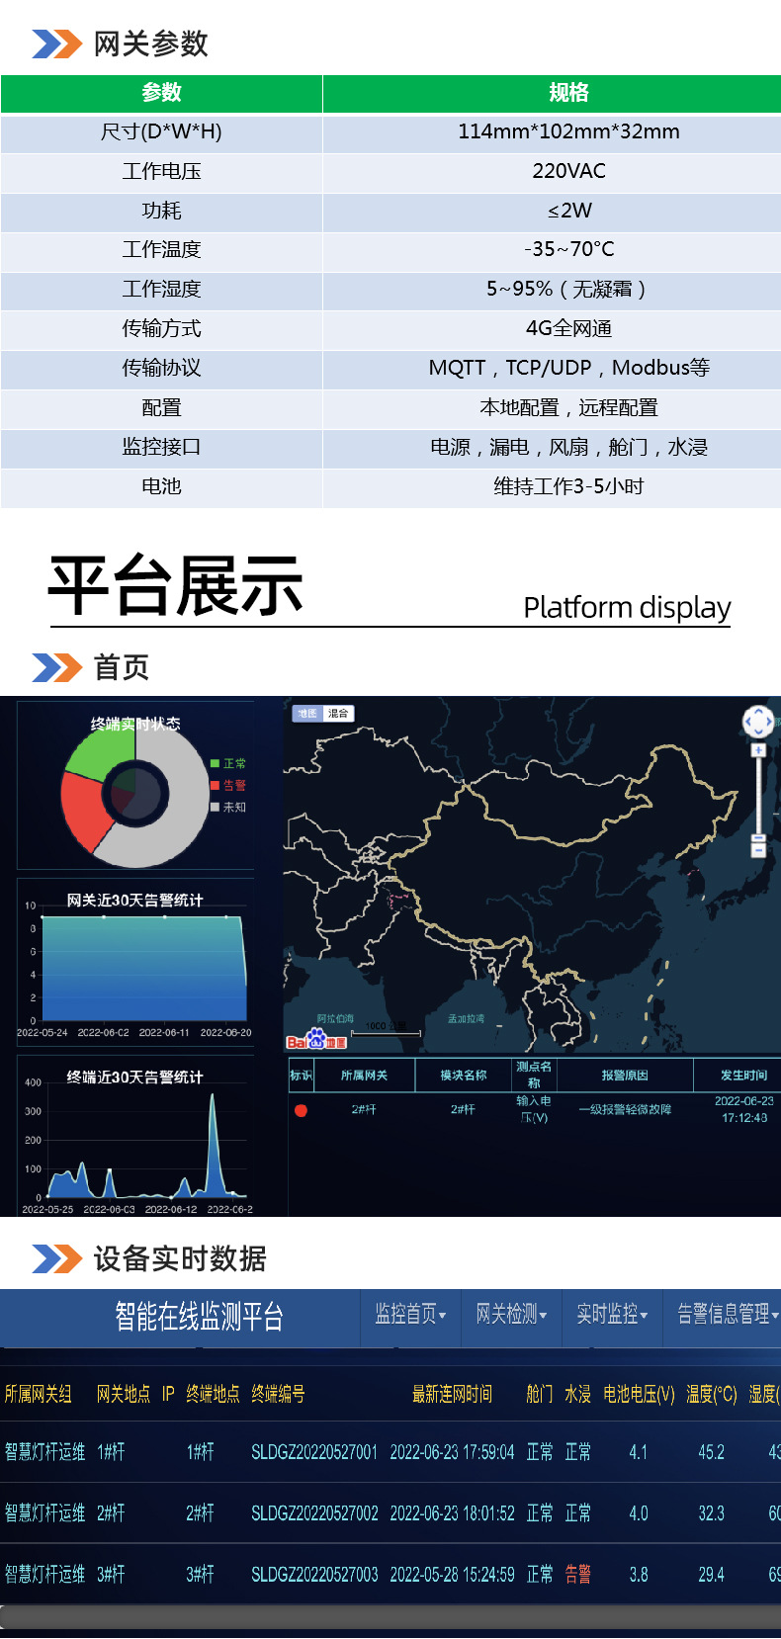781x1639 pixels.
Task: Click the red alarm dot for 2#杆
Action: (301, 1110)
